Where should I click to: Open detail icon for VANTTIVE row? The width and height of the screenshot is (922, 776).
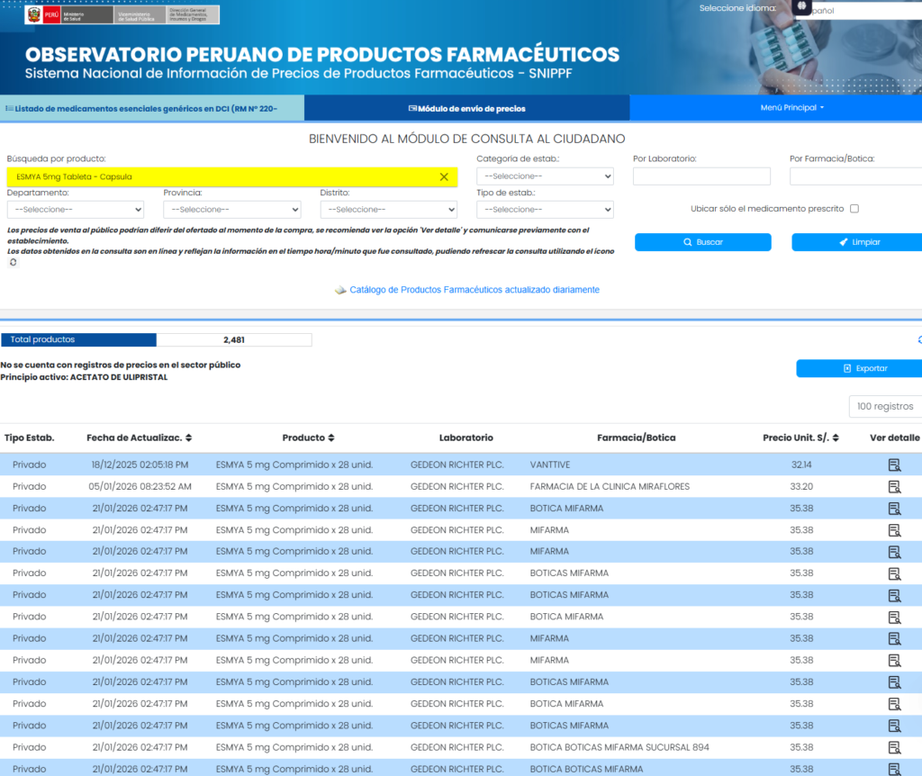[894, 465]
